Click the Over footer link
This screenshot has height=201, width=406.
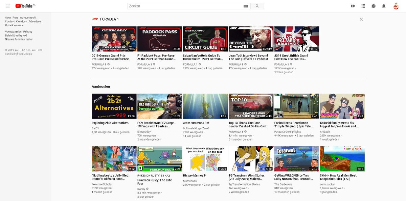point(8,18)
